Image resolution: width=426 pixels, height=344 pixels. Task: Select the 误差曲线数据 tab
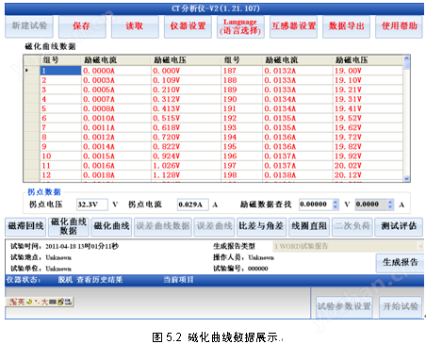[x=163, y=226]
